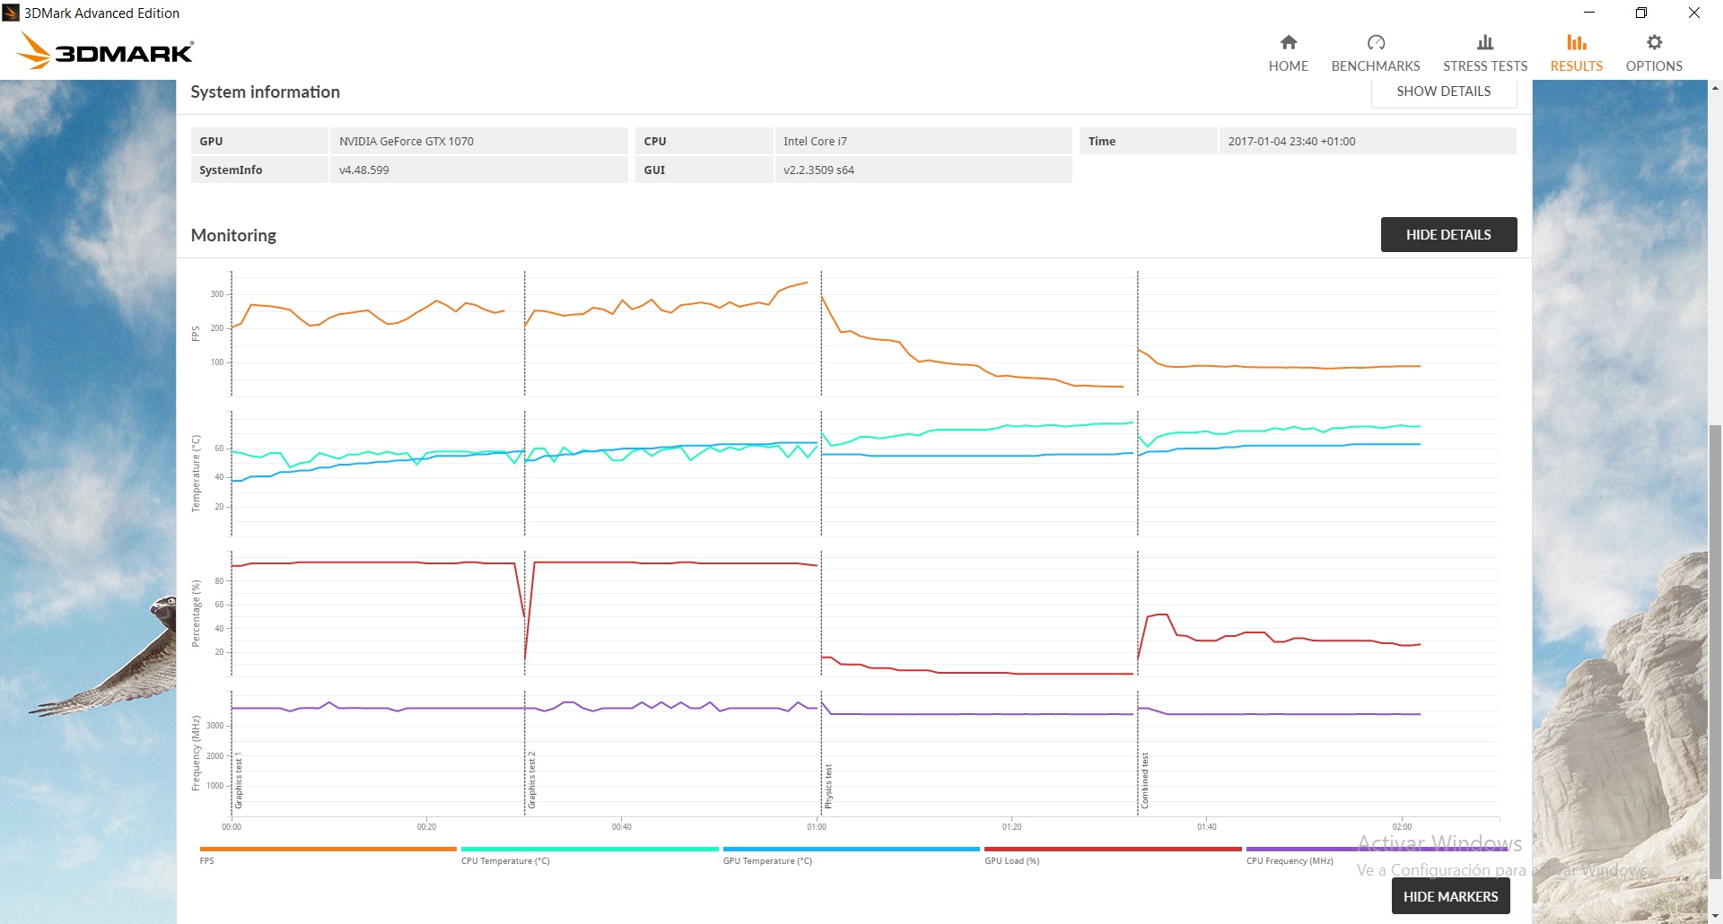This screenshot has height=924, width=1723.
Task: Click the 01:20 time axis label
Action: (x=1011, y=827)
